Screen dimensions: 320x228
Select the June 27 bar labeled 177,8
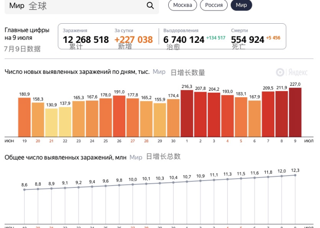tap(133, 118)
